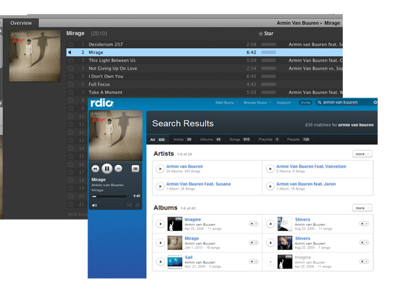The width and height of the screenshot is (400, 290).
Task: Click popularity bar for Full Focus
Action: point(269,84)
